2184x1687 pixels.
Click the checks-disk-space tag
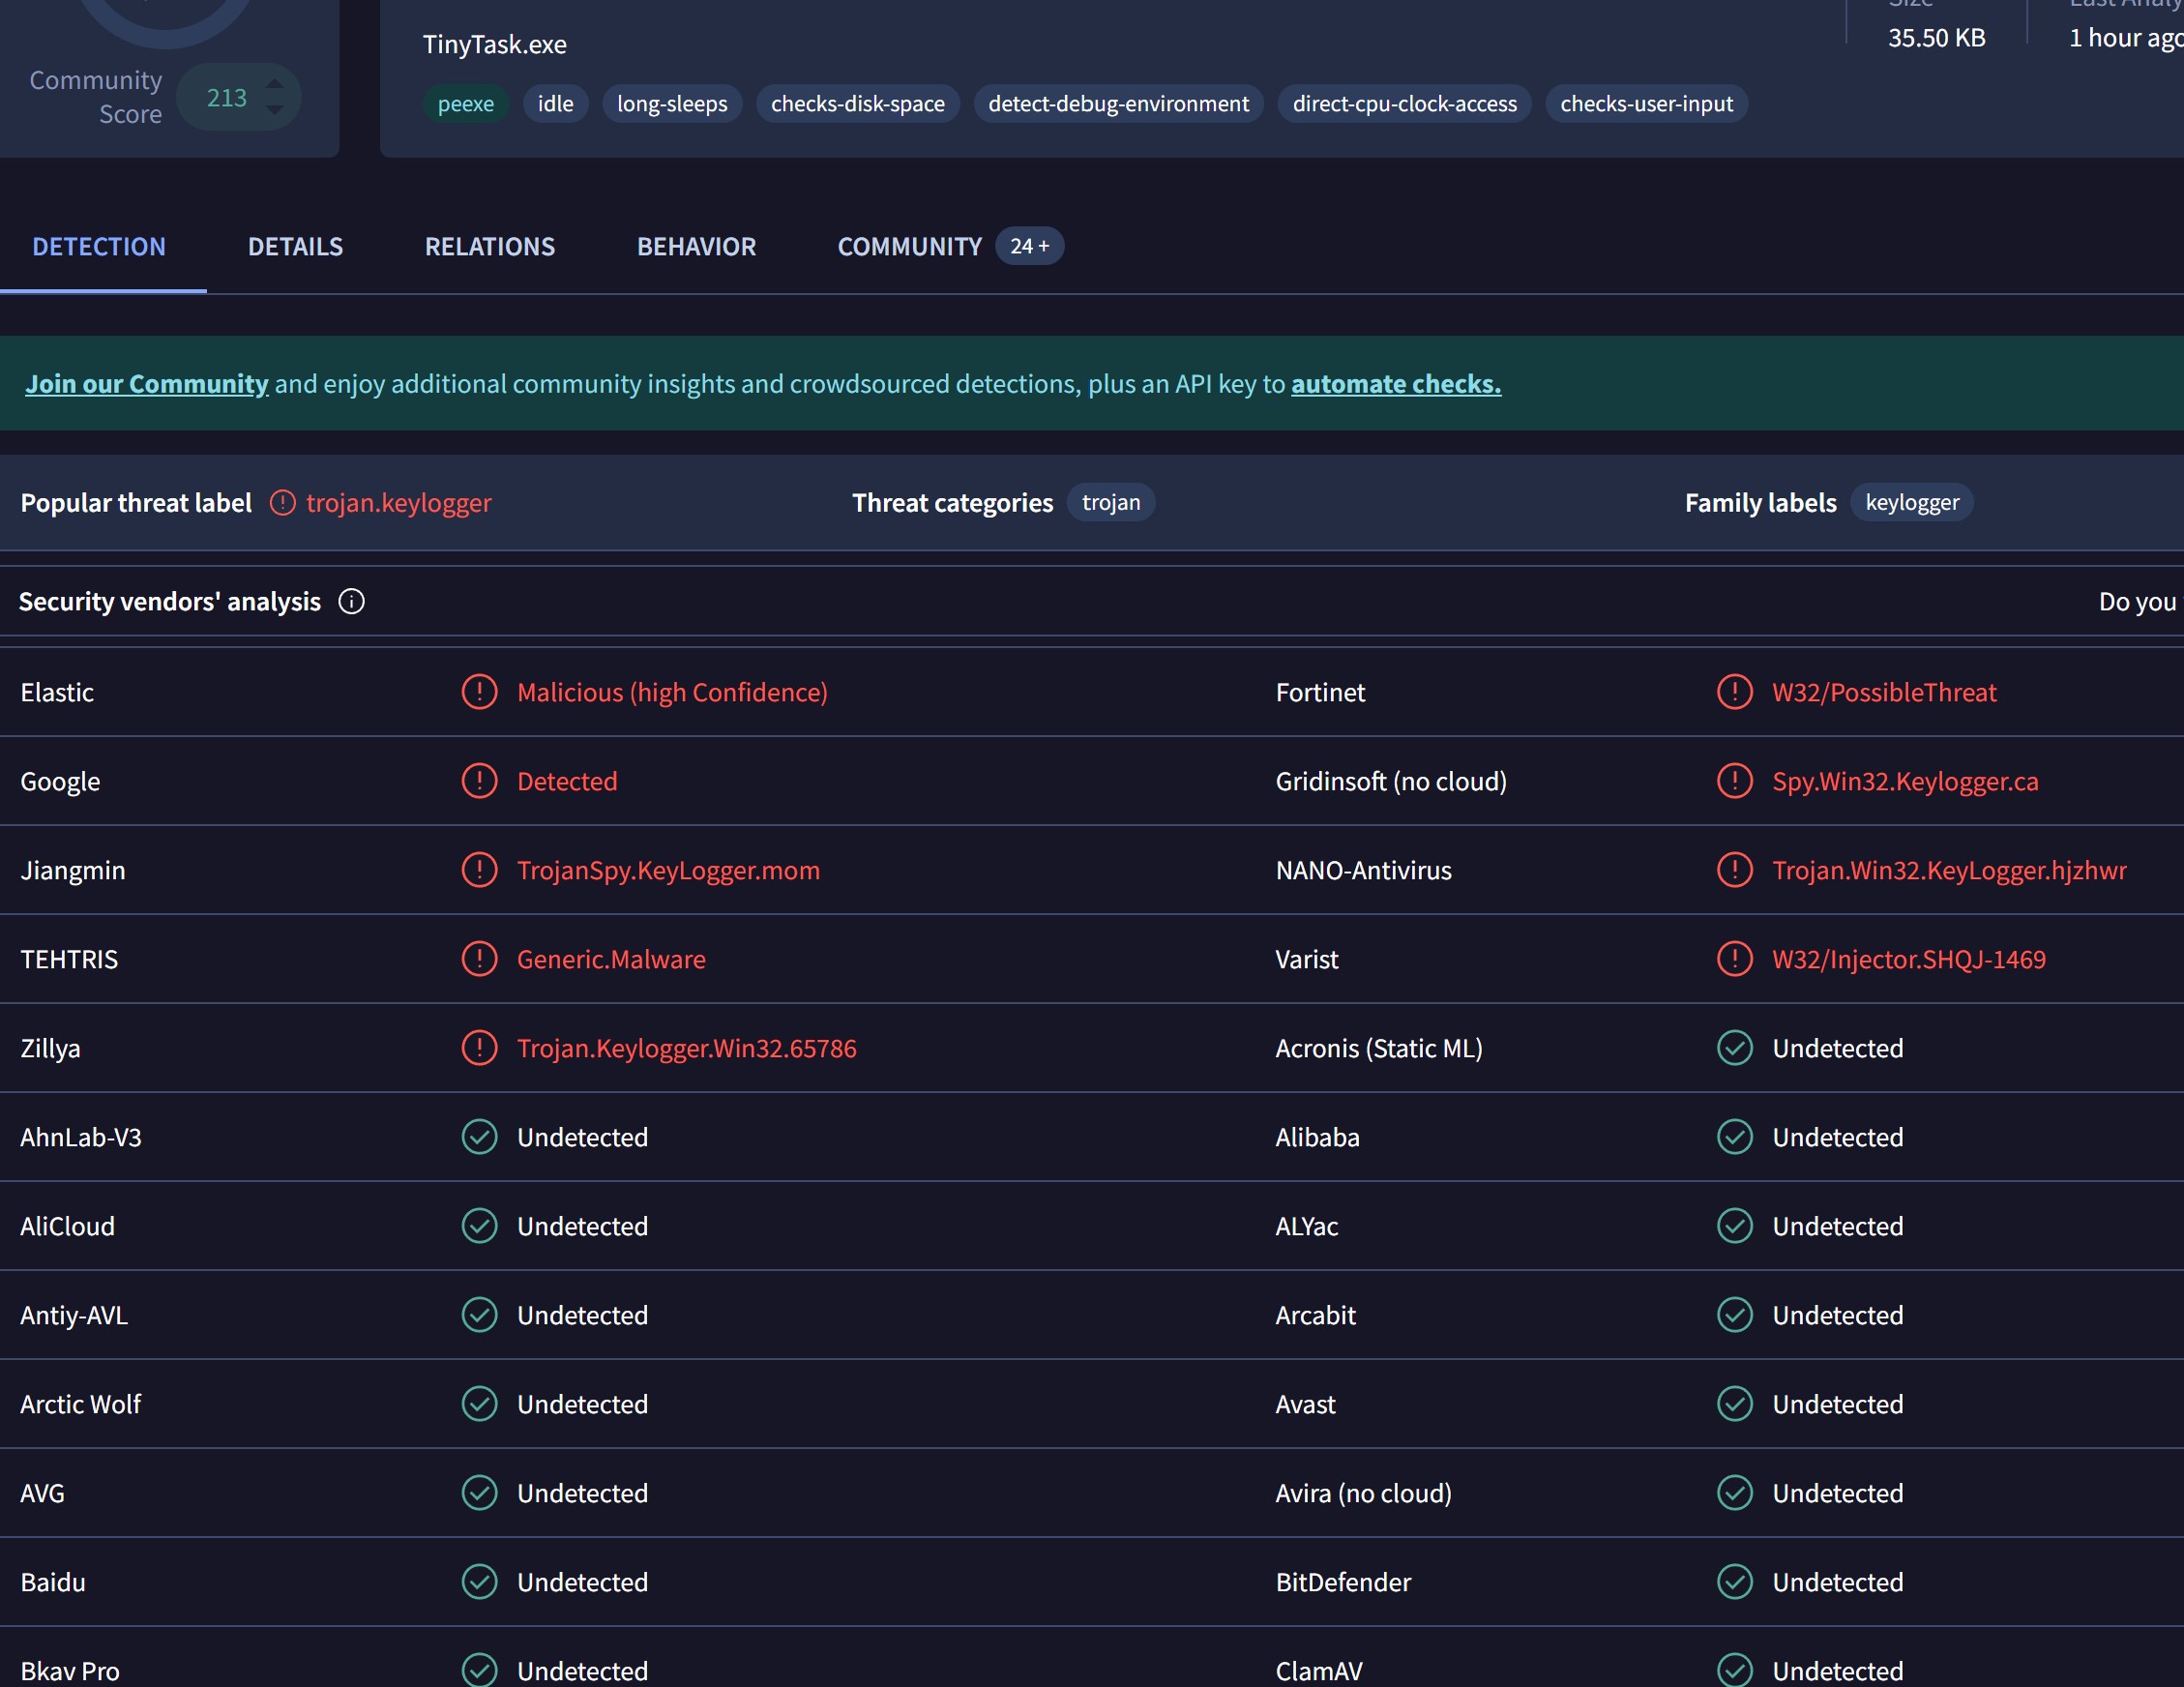[858, 104]
